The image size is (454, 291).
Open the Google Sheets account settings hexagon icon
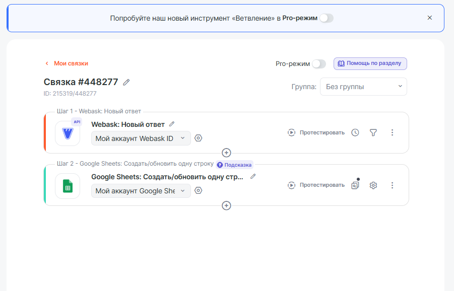(x=199, y=190)
